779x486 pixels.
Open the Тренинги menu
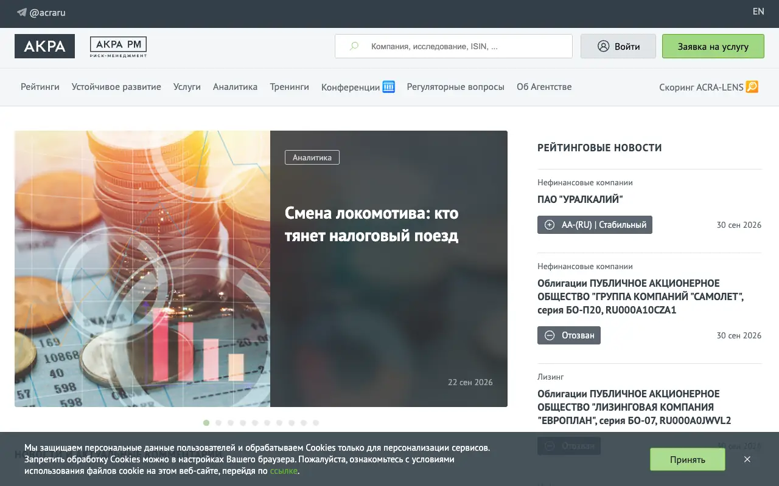(290, 87)
